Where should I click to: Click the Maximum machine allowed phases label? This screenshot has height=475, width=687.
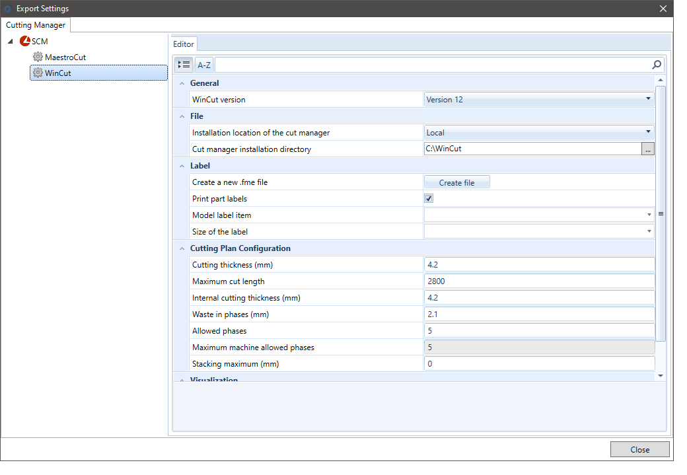click(253, 347)
